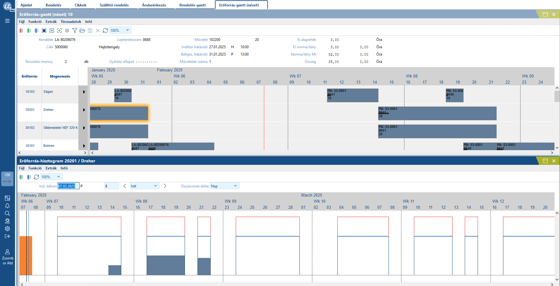The image size is (560, 286).
Task: Click the filter funnel icon in Gantt toolbar
Action: click(74, 31)
